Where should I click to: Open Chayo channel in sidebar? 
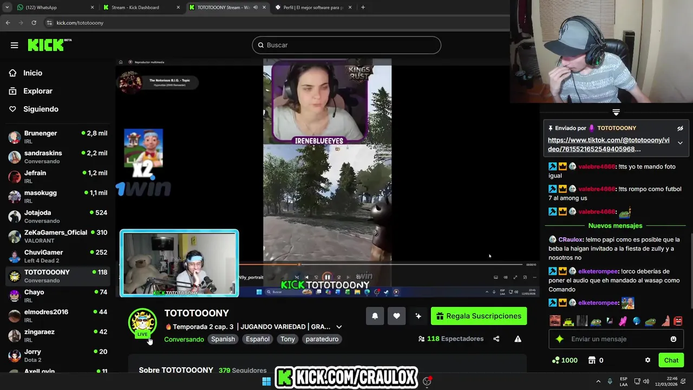(58, 296)
